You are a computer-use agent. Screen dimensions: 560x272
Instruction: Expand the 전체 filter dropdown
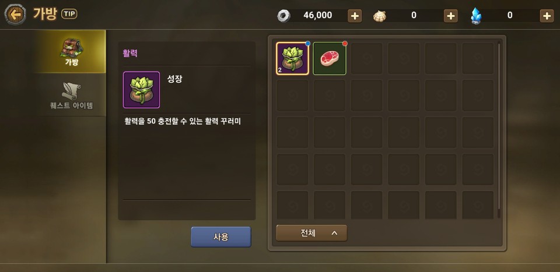311,234
